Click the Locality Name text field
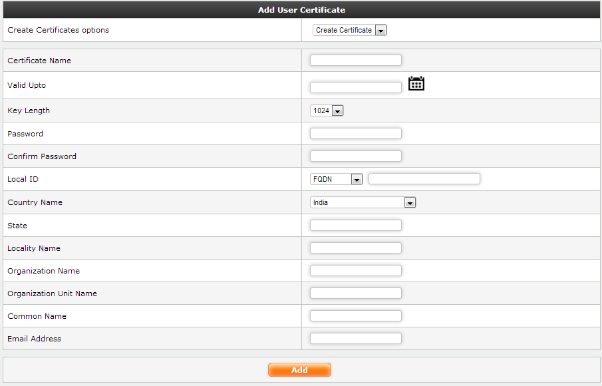 pyautogui.click(x=356, y=248)
